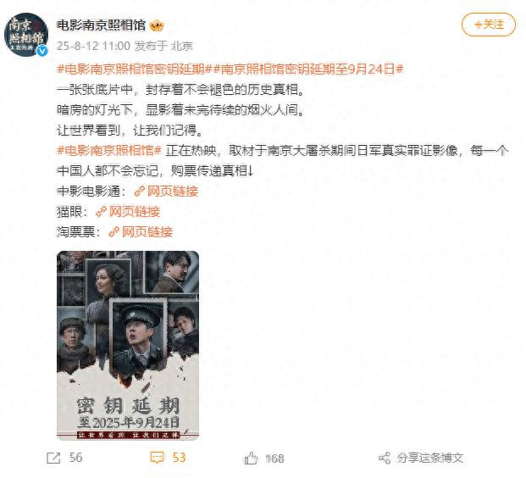This screenshot has width=526, height=478.
Task: Click the blue verified badge on avatar
Action: [42, 51]
